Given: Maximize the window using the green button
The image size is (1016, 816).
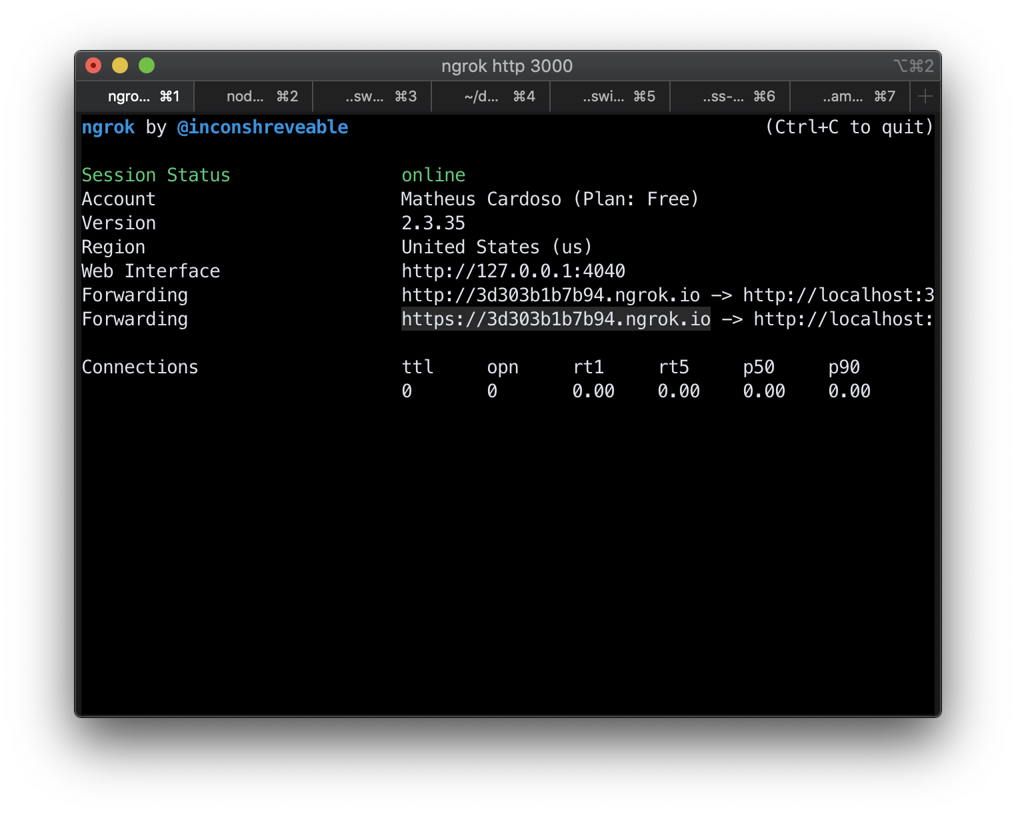Looking at the screenshot, I should coord(147,65).
